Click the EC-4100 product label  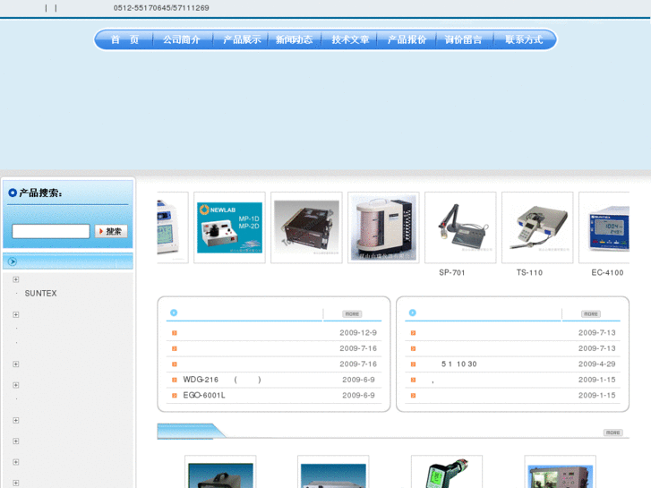(x=607, y=272)
